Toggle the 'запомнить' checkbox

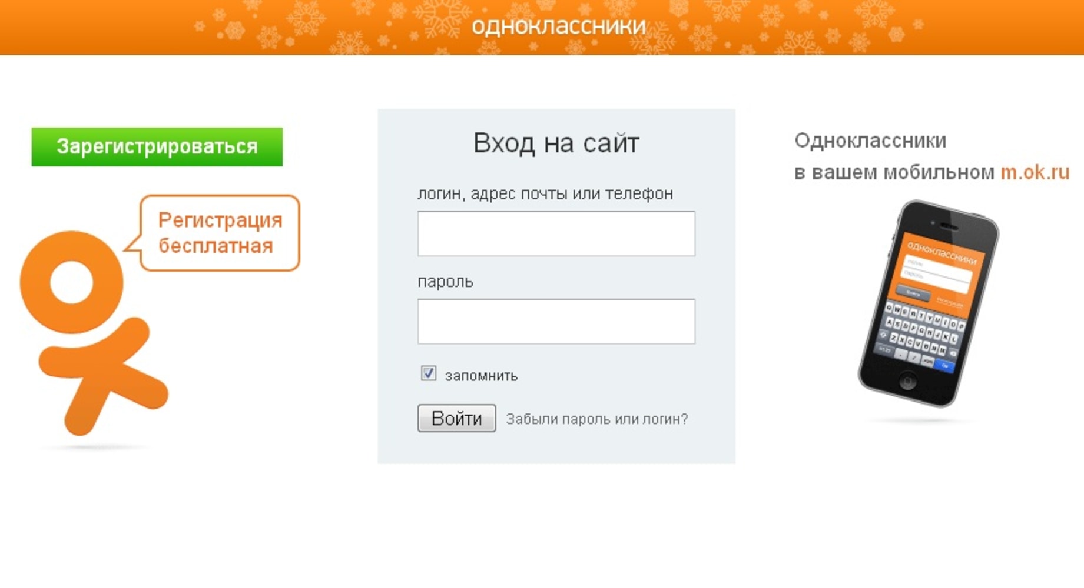(429, 373)
